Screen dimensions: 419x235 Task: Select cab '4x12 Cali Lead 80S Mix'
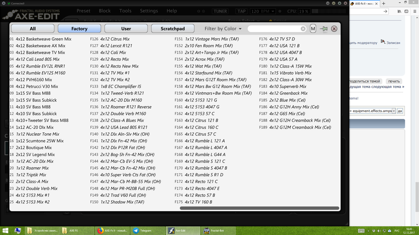pos(38,59)
